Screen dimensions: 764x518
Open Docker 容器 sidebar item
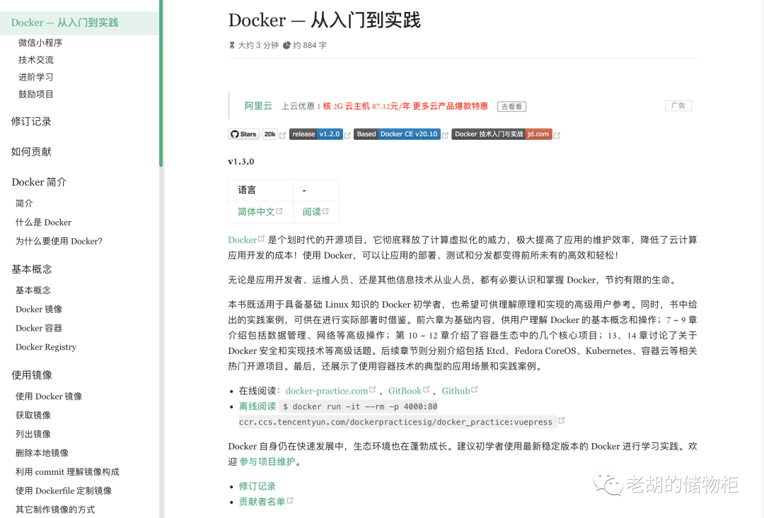(39, 328)
